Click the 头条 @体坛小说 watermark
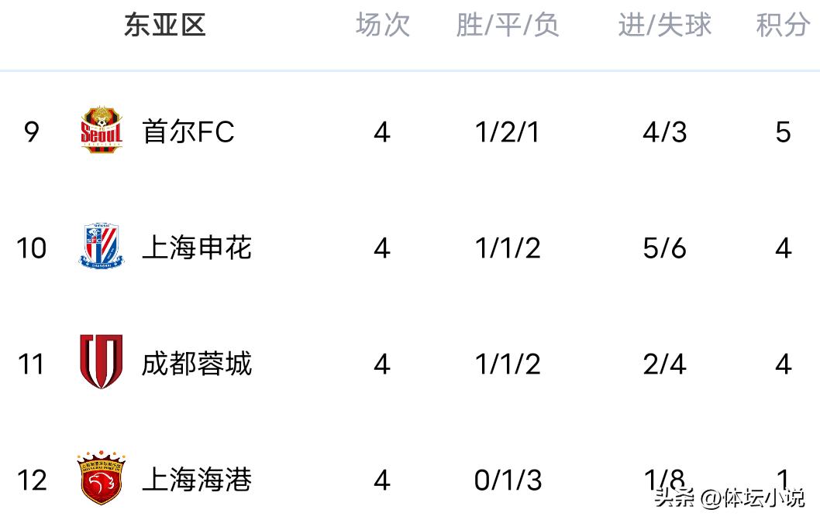820x523 pixels. 729,498
